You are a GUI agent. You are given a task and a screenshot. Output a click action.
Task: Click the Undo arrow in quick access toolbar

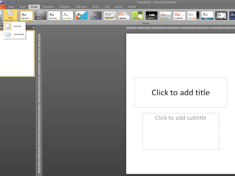tap(6, 2)
